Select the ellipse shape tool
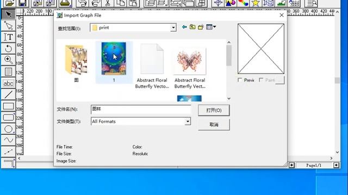Image resolution: width=348 pixels, height=195 pixels. click(9, 129)
